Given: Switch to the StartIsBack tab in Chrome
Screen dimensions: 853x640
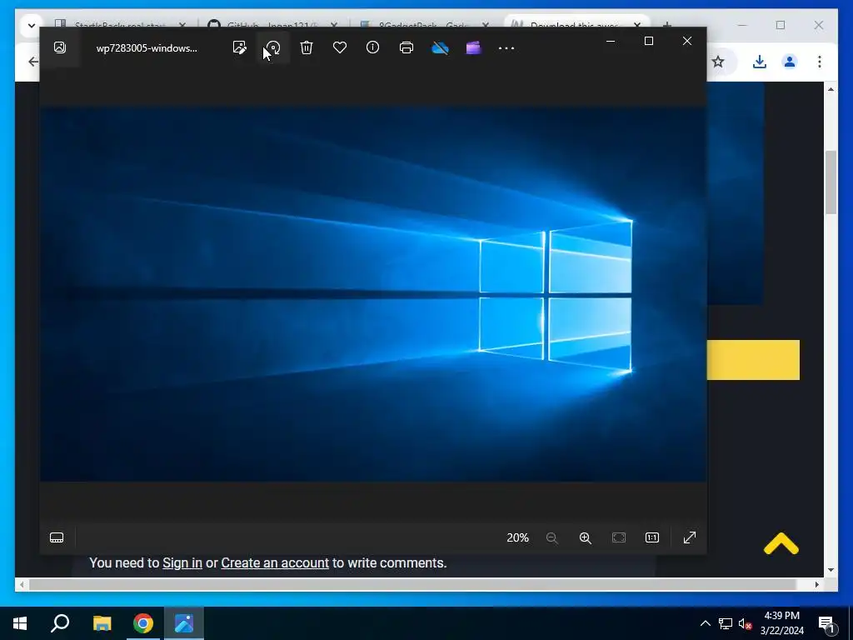Looking at the screenshot, I should 121,24.
